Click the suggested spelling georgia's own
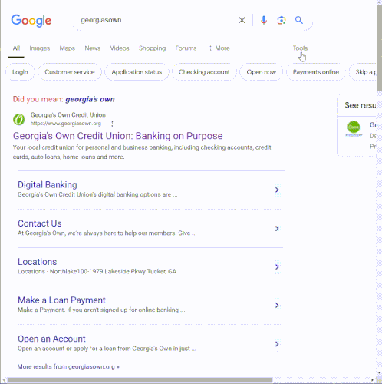 coord(90,99)
